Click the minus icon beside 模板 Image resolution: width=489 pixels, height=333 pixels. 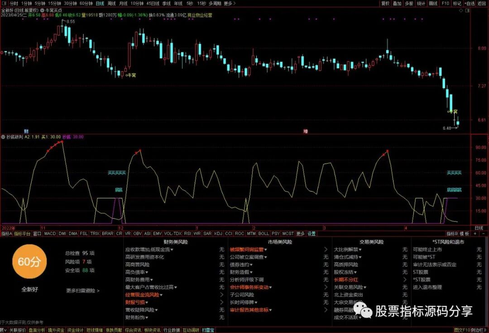[484, 234]
